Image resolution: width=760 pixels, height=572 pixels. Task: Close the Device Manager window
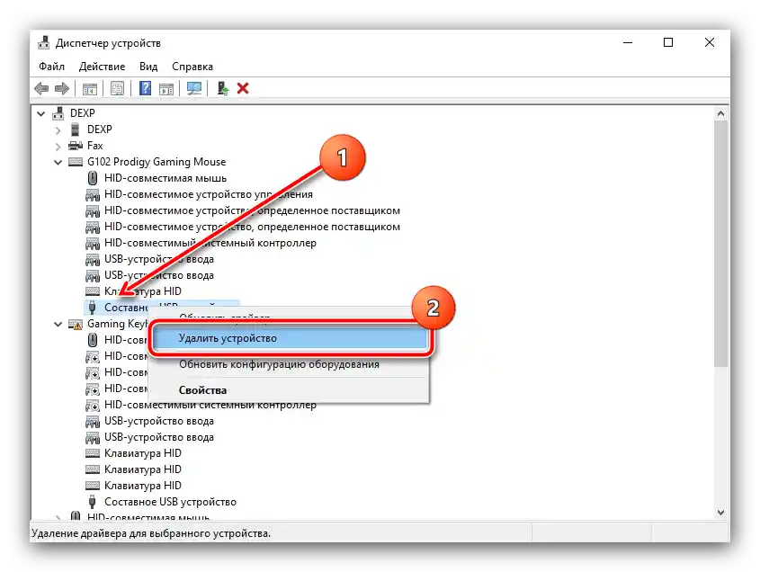[x=710, y=42]
